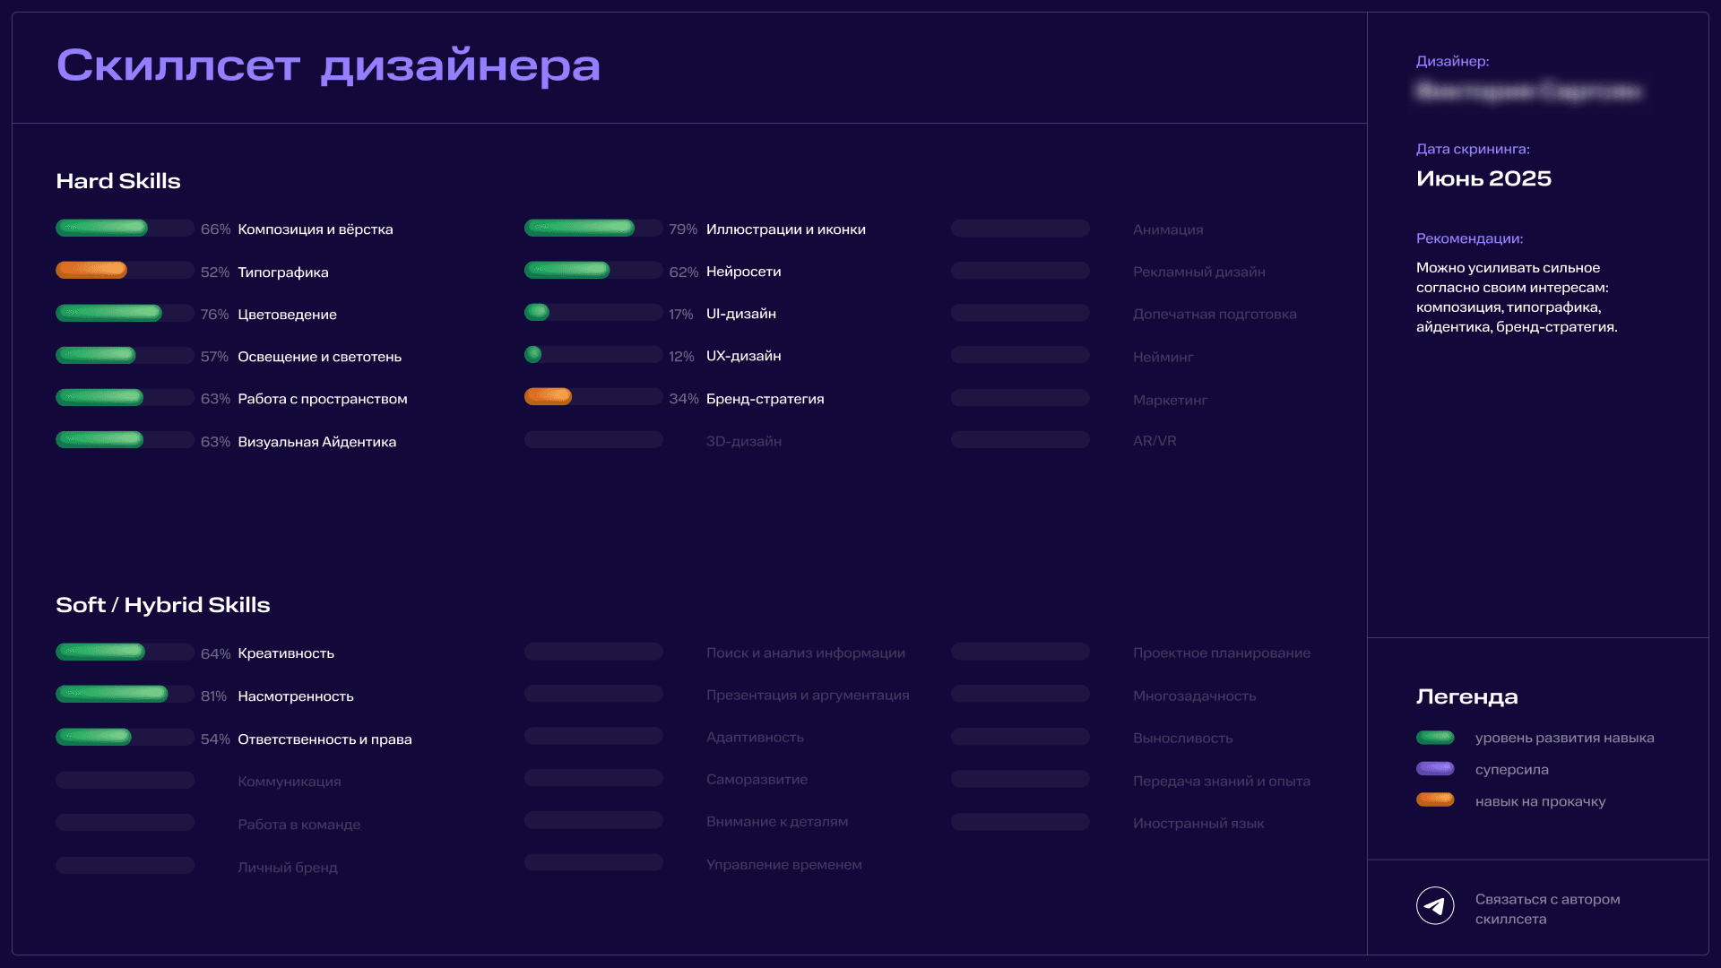Click the 'Hard Skills' section heading
This screenshot has width=1721, height=968.
[x=118, y=181]
